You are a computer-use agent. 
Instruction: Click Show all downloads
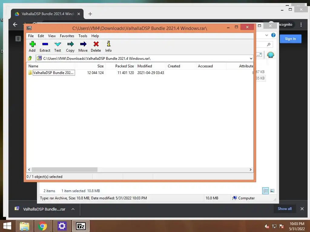[285, 209]
